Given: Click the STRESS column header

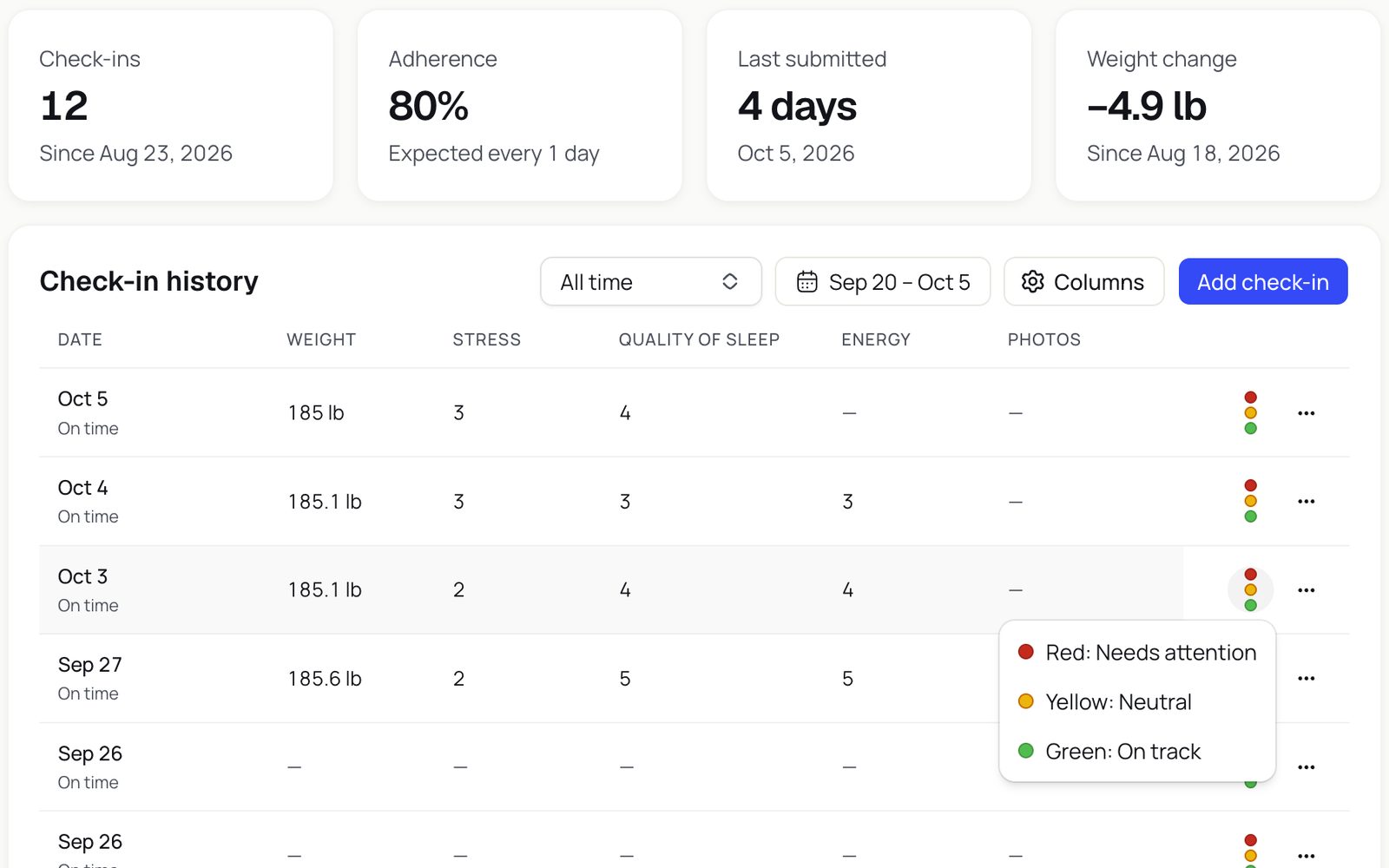Looking at the screenshot, I should [486, 340].
